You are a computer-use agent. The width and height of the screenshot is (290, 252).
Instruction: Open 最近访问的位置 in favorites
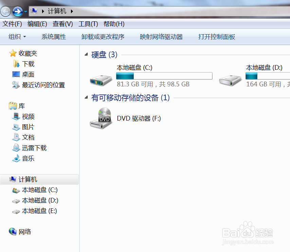[43, 85]
